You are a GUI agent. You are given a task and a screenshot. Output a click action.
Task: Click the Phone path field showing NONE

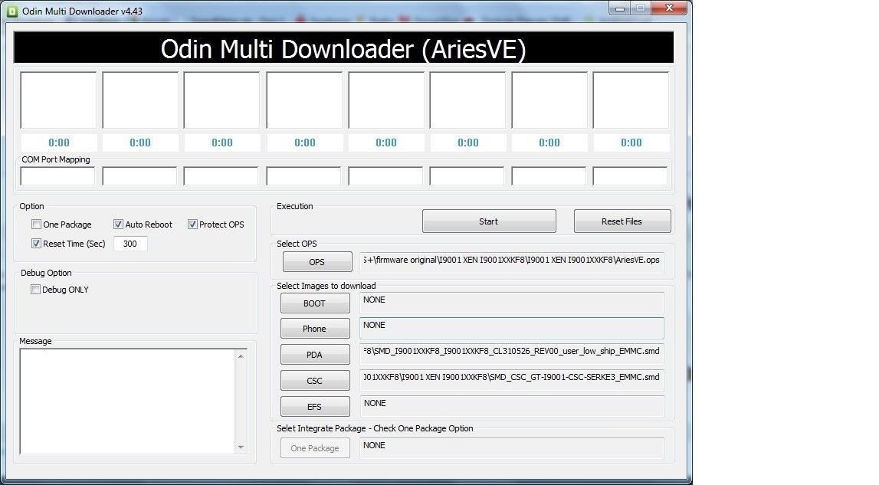[511, 328]
